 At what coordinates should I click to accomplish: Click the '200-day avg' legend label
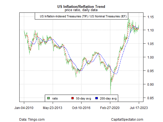point(108,98)
